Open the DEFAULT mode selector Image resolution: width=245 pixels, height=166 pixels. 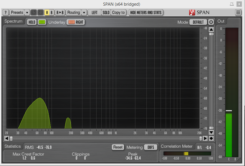pyautogui.click(x=198, y=22)
